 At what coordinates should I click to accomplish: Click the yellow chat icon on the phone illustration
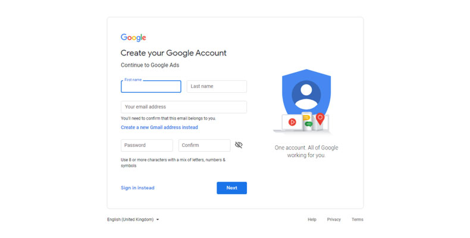coord(306,118)
